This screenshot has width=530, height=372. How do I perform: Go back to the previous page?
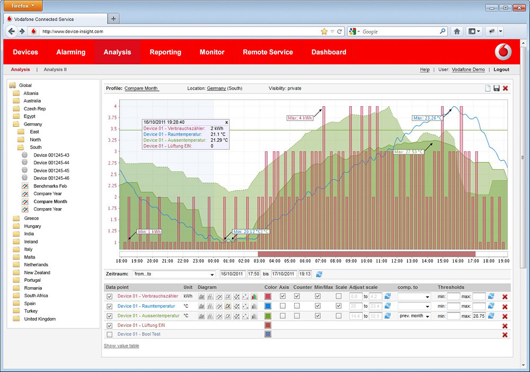11,31
